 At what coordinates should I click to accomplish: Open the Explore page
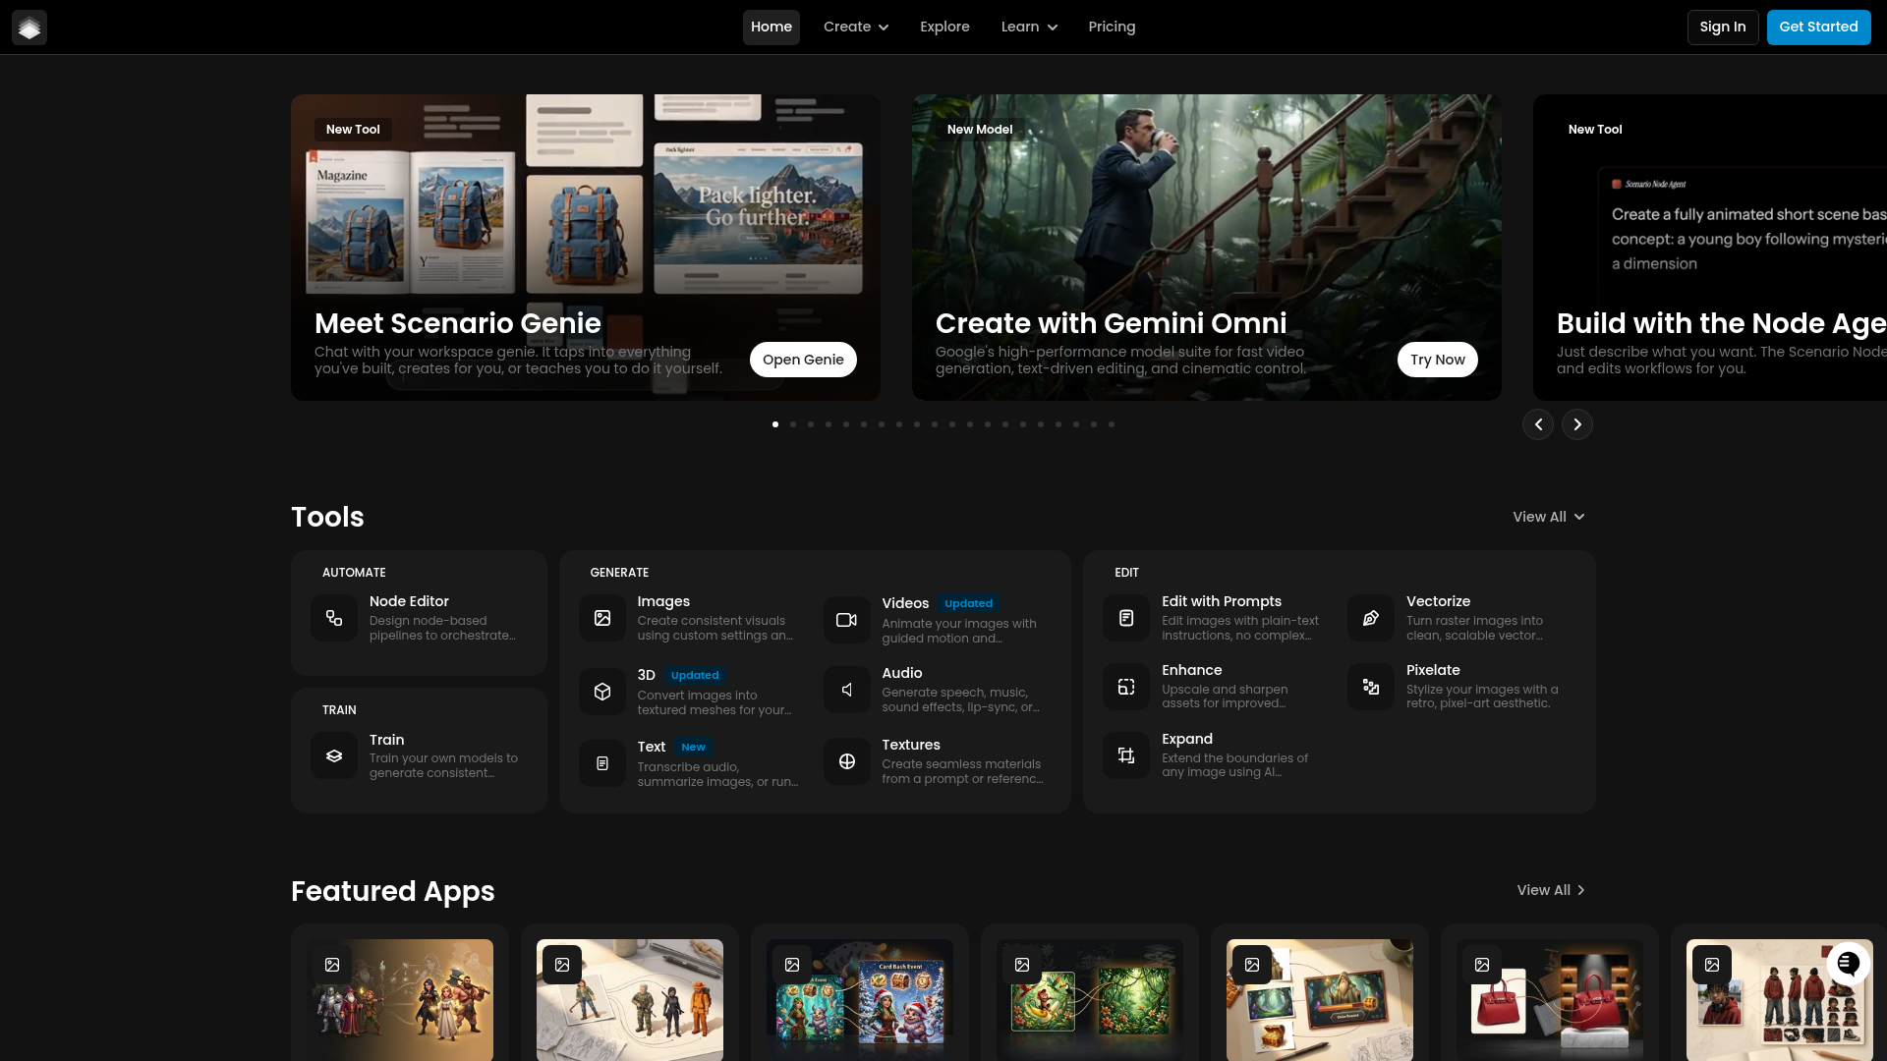tap(944, 28)
